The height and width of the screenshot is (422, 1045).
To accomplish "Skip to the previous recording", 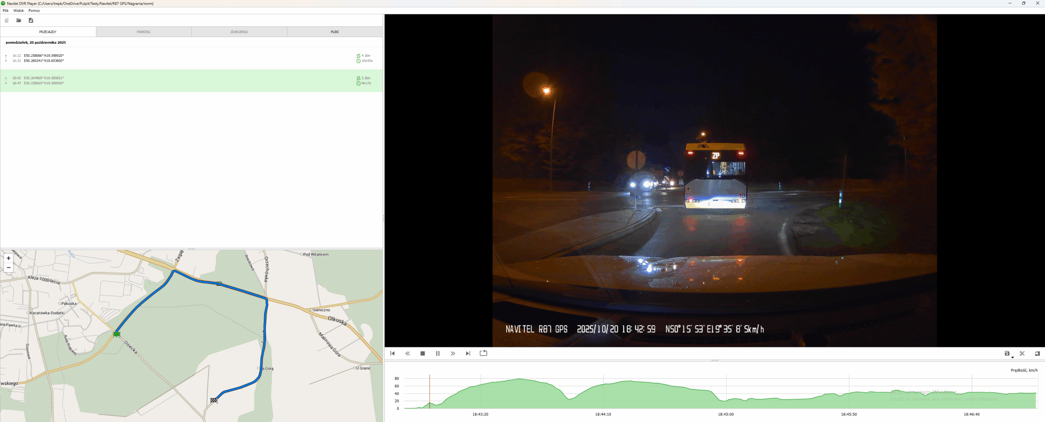I will tap(392, 354).
